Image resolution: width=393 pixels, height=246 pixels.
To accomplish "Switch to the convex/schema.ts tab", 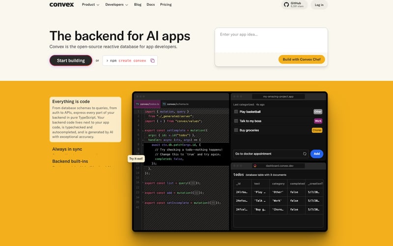I will point(175,104).
